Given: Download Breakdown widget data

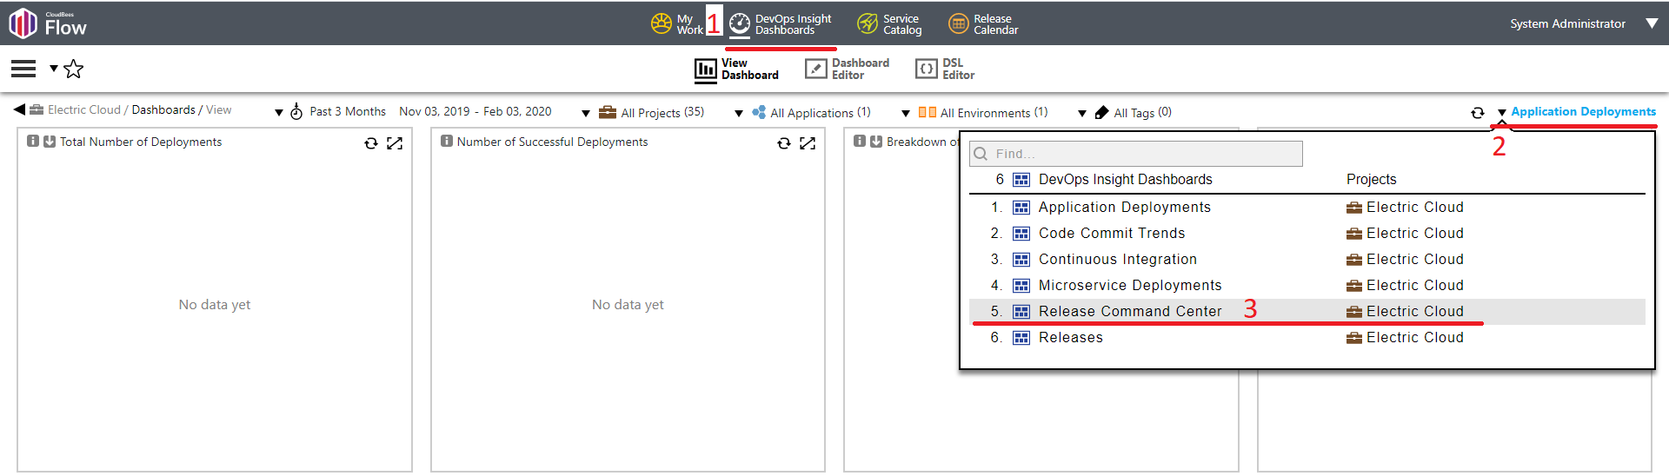Looking at the screenshot, I should [876, 141].
